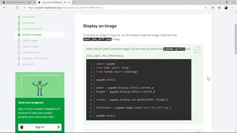
Task: Click the padlock site info icon
Action: point(24,7)
